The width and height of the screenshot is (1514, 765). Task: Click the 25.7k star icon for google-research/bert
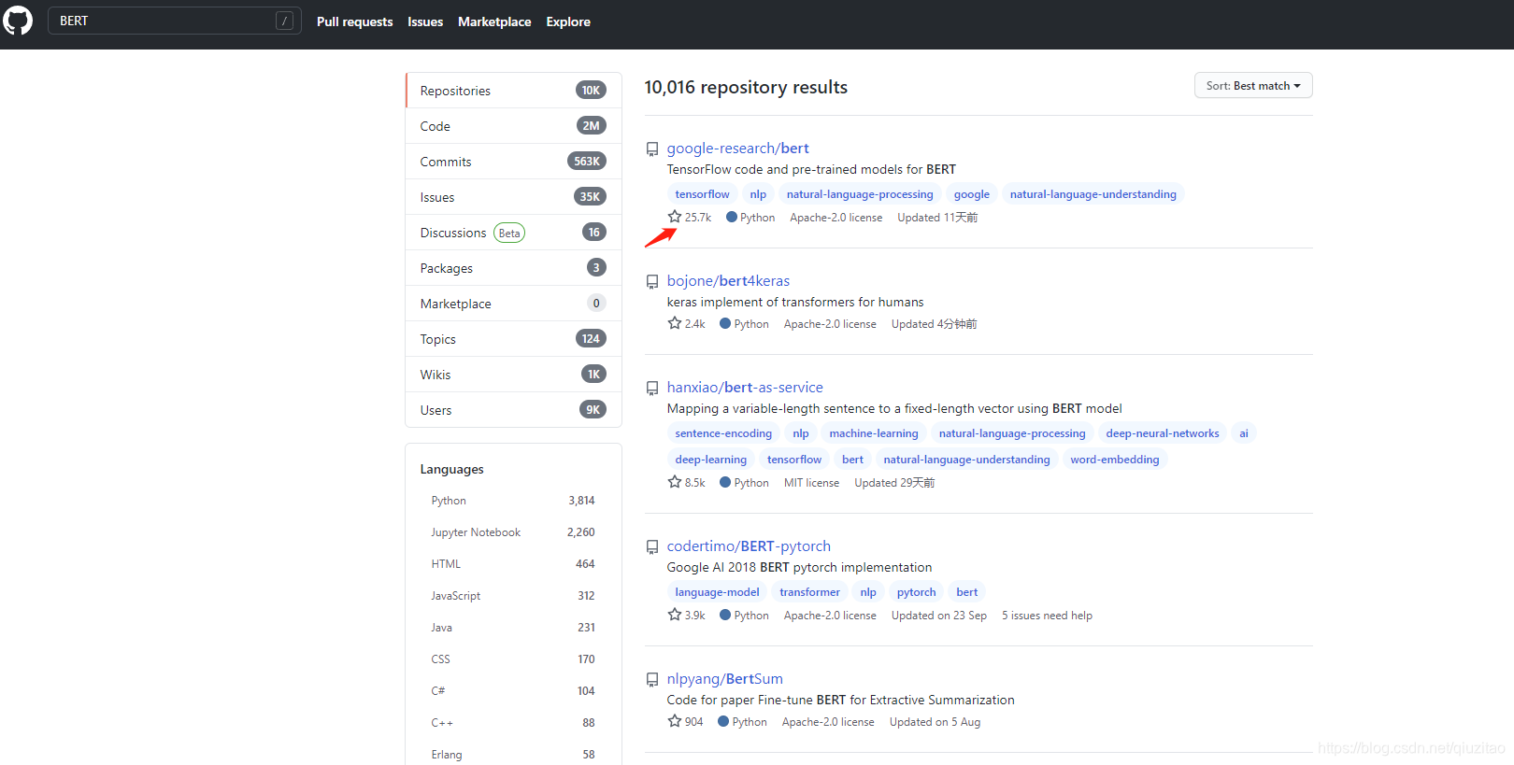tap(675, 217)
